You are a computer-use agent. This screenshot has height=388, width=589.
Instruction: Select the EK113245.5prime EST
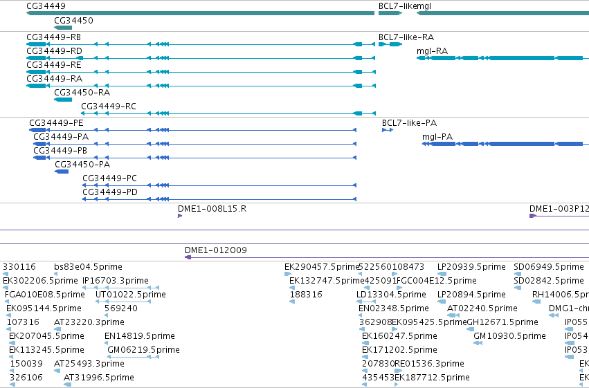[x=46, y=350]
